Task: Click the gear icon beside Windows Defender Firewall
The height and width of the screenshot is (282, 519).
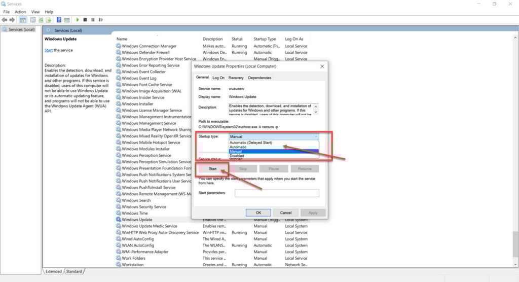Action: 119,52
